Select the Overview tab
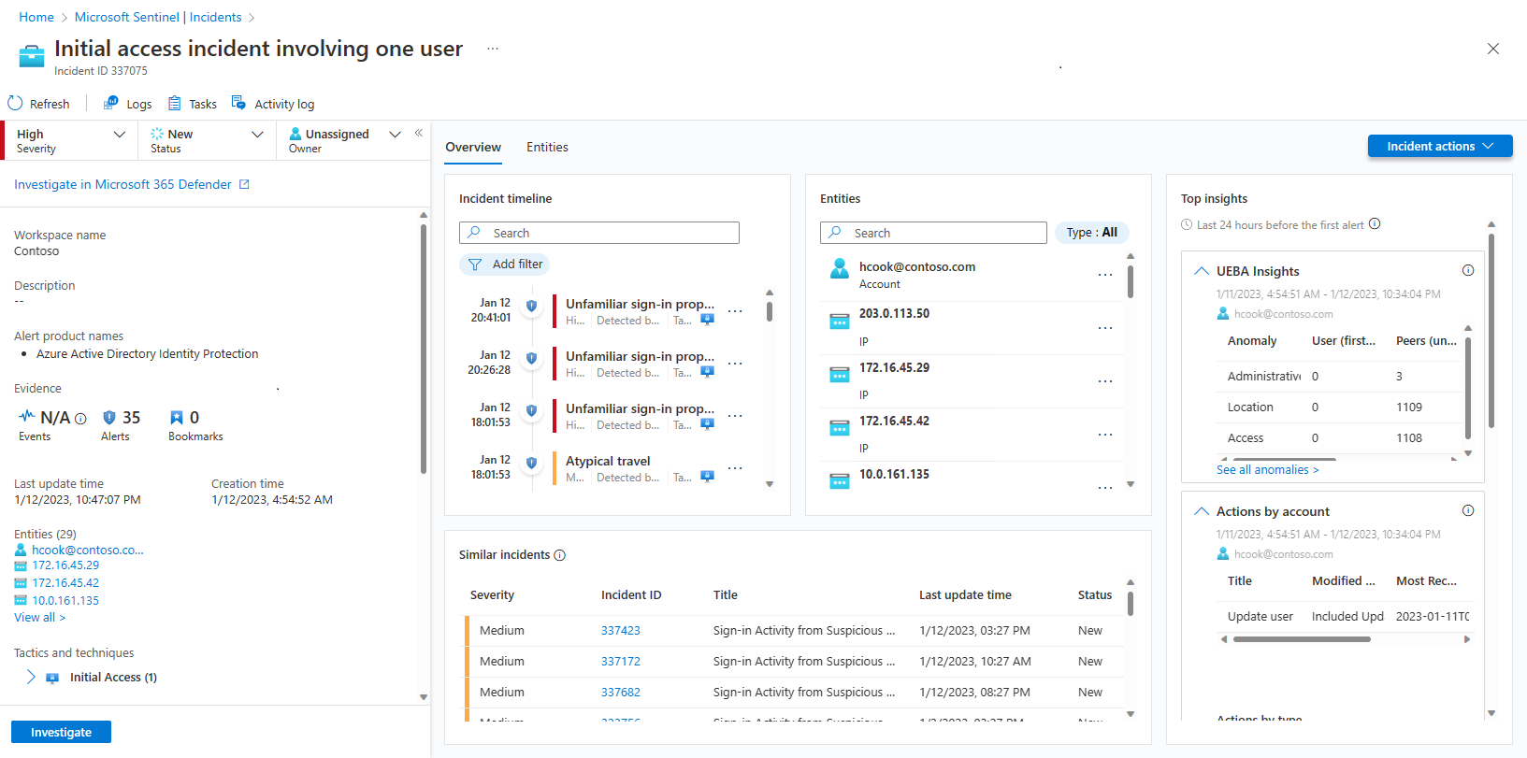This screenshot has width=1527, height=758. point(473,148)
